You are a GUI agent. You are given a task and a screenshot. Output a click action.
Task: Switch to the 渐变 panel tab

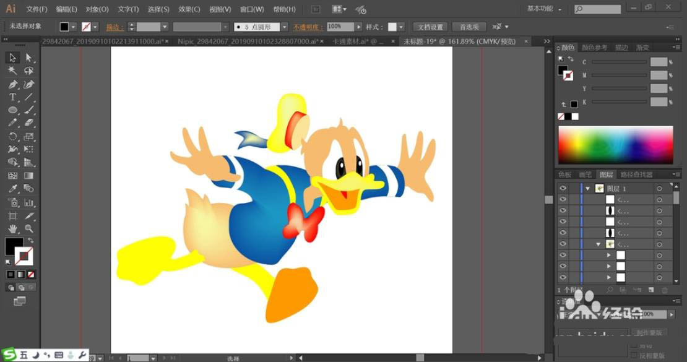click(x=643, y=47)
